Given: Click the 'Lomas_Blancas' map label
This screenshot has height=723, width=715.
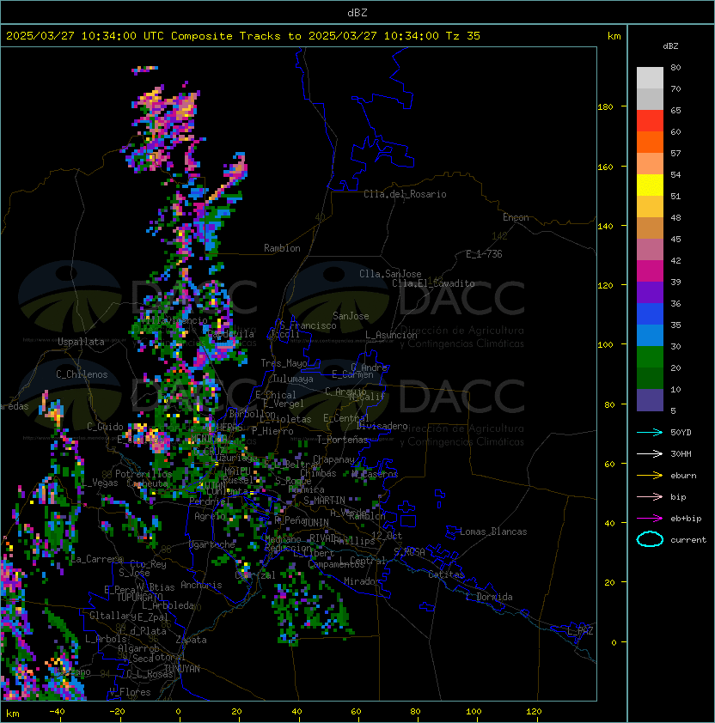Looking at the screenshot, I should pos(493,532).
